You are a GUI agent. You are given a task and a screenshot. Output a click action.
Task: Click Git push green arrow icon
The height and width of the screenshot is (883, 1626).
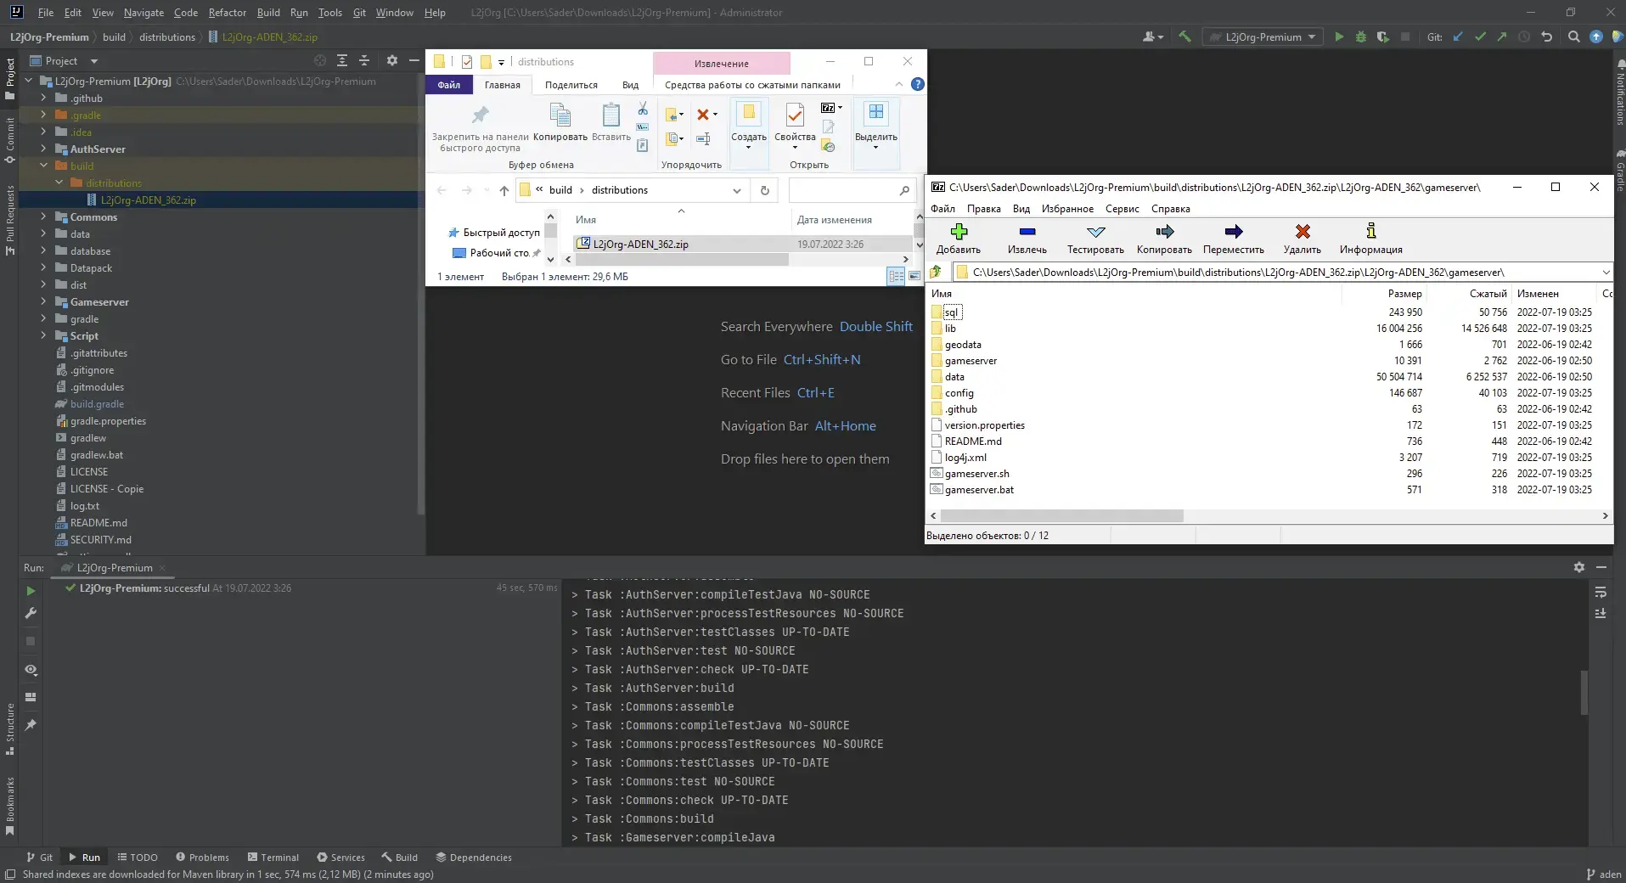(x=1502, y=37)
